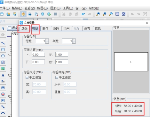Switch to the 画布 tab

tap(87, 28)
